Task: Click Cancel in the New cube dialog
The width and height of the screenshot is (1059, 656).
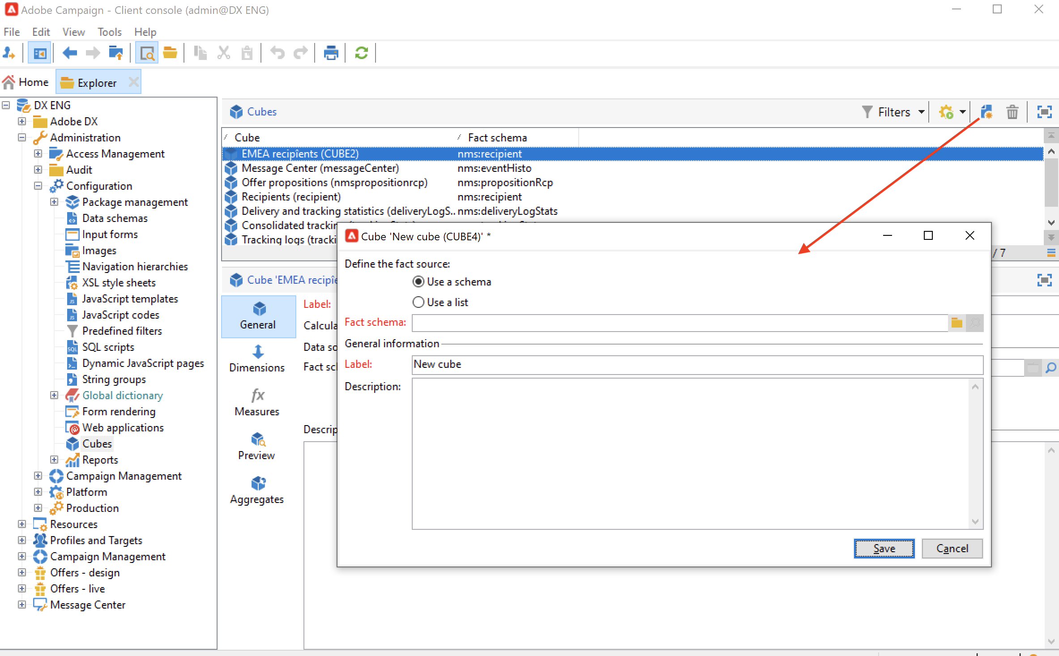Action: (952, 548)
